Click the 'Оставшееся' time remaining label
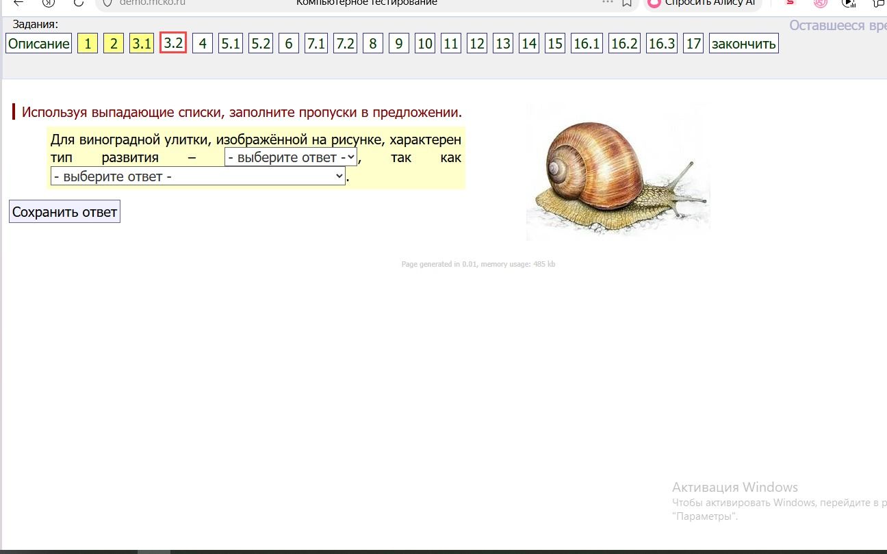Screen dimensions: 887x554 pyautogui.click(x=838, y=25)
